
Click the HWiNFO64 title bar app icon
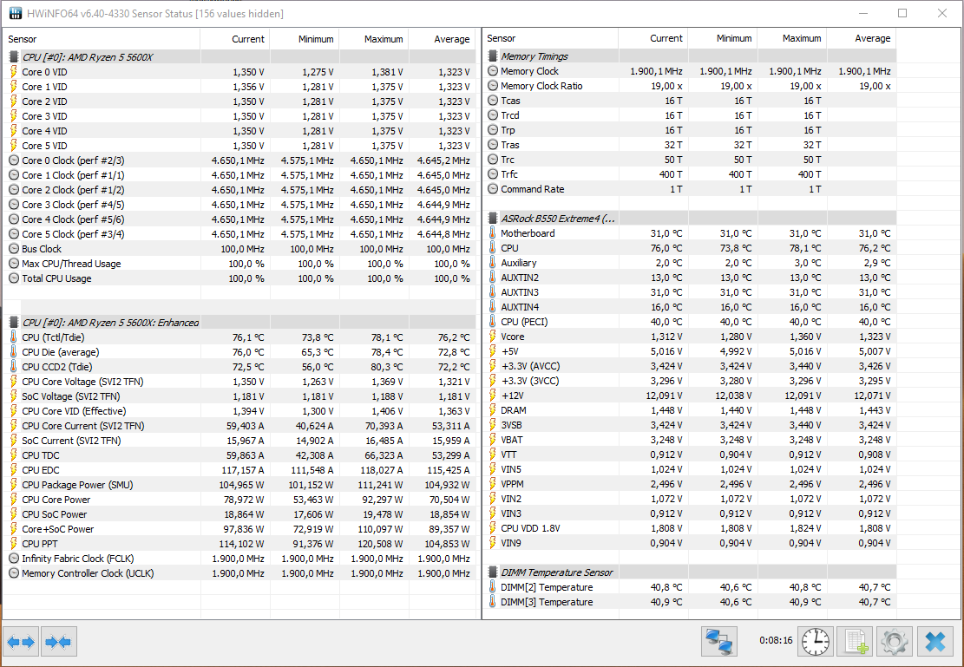click(14, 13)
